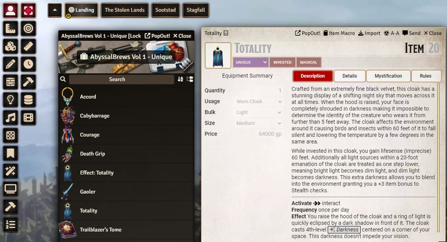Open the Mystification tab
The width and height of the screenshot is (447, 242).
[x=388, y=76]
